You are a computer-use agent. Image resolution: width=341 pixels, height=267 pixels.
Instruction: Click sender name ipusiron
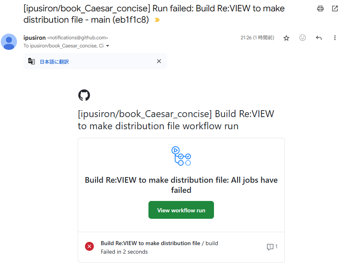pyautogui.click(x=34, y=38)
